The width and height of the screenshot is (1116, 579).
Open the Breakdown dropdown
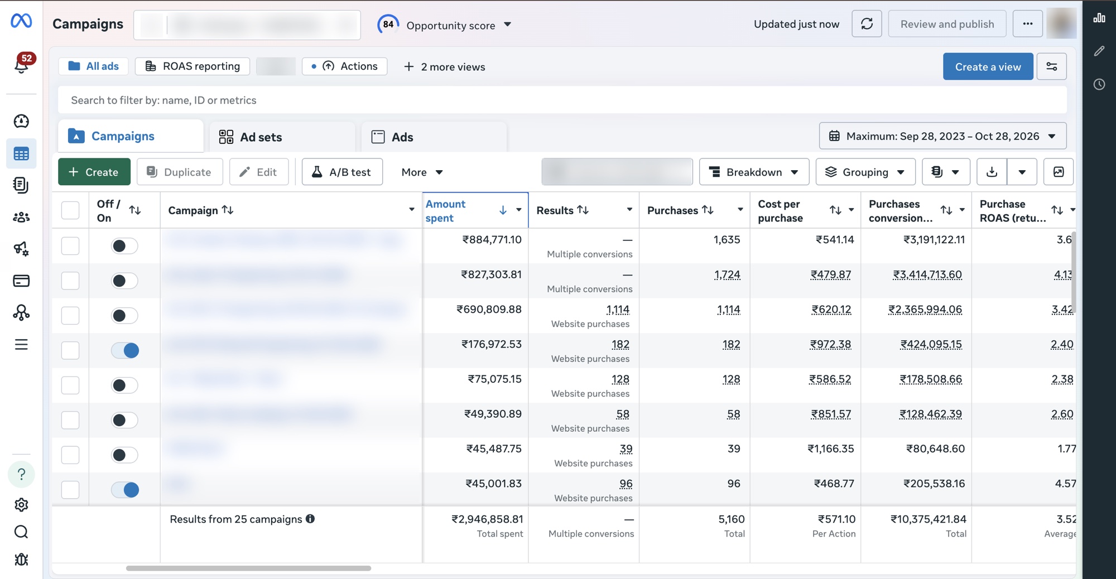[x=754, y=172]
